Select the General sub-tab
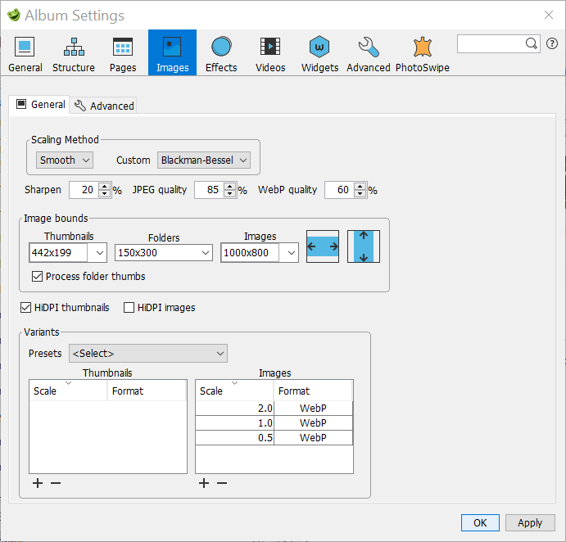 tap(40, 105)
